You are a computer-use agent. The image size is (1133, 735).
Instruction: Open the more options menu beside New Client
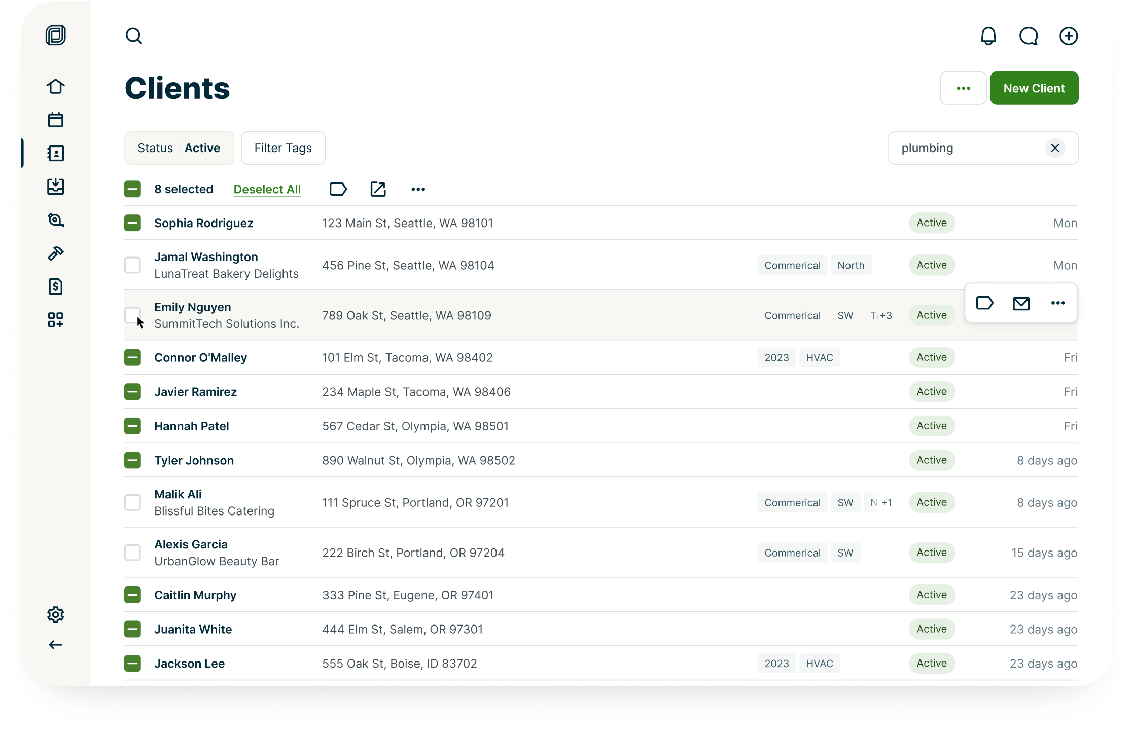point(963,88)
